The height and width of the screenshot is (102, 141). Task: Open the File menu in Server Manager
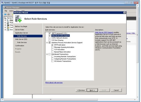[x=6, y=11]
